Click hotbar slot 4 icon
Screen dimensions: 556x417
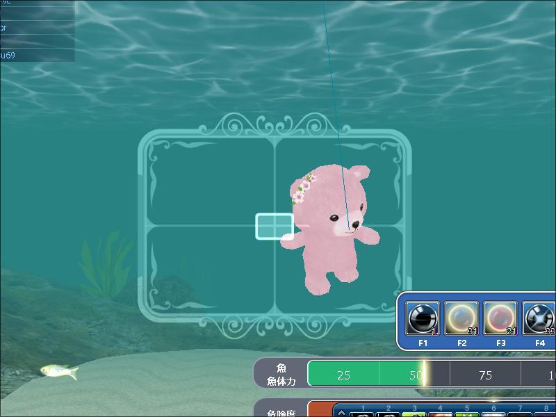[441, 414]
